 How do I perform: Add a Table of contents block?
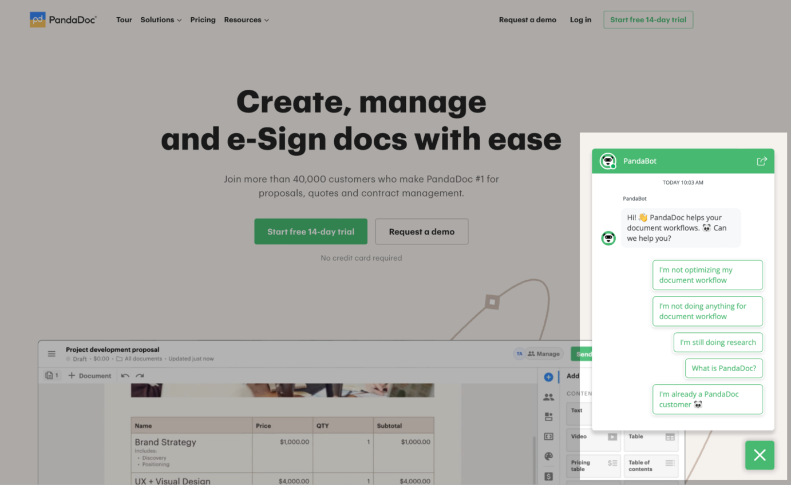tap(651, 466)
